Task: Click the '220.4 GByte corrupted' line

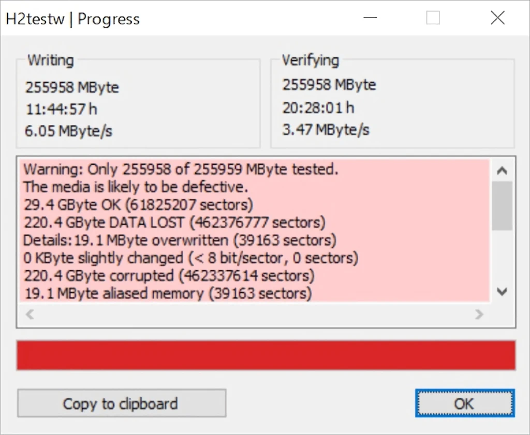Action: tap(169, 276)
